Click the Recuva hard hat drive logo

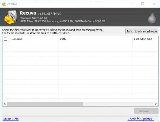[11, 17]
